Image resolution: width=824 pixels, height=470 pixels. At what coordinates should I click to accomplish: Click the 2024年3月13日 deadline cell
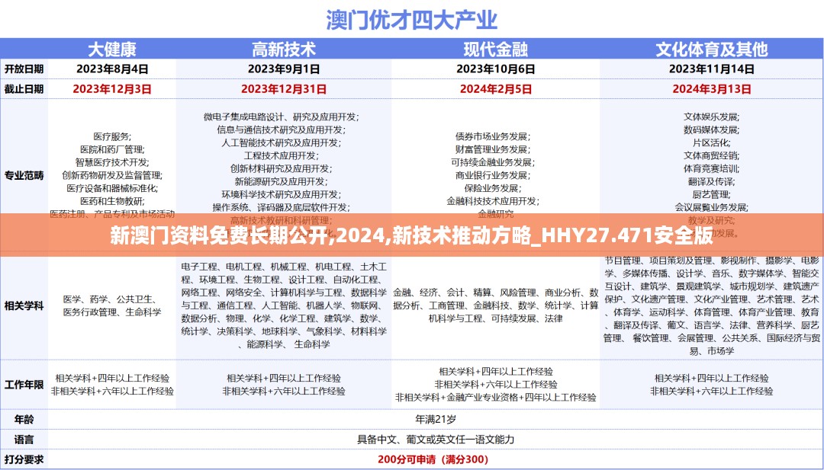click(711, 88)
